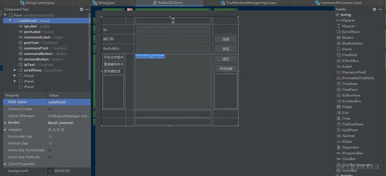Select JSeparator component in Palette

click(x=348, y=147)
